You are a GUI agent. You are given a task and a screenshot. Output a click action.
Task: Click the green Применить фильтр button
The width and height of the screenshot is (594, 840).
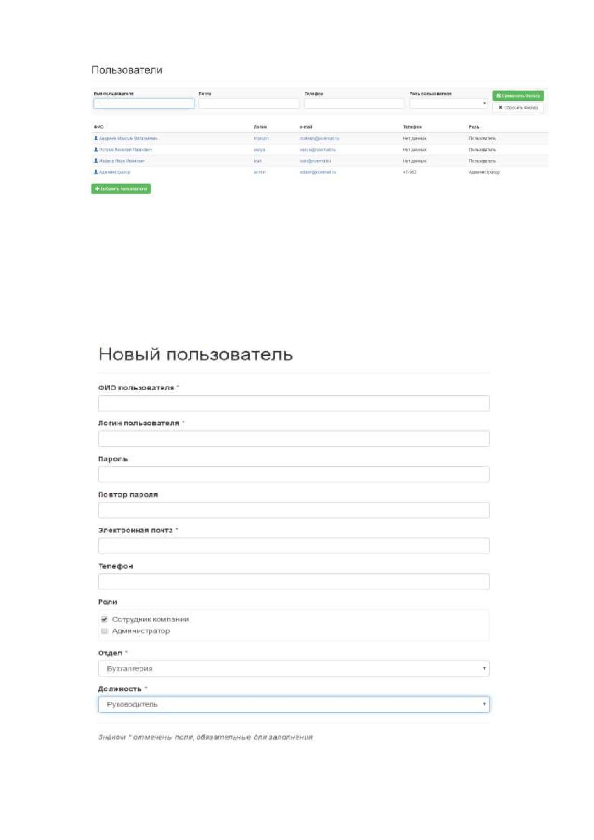(x=518, y=96)
